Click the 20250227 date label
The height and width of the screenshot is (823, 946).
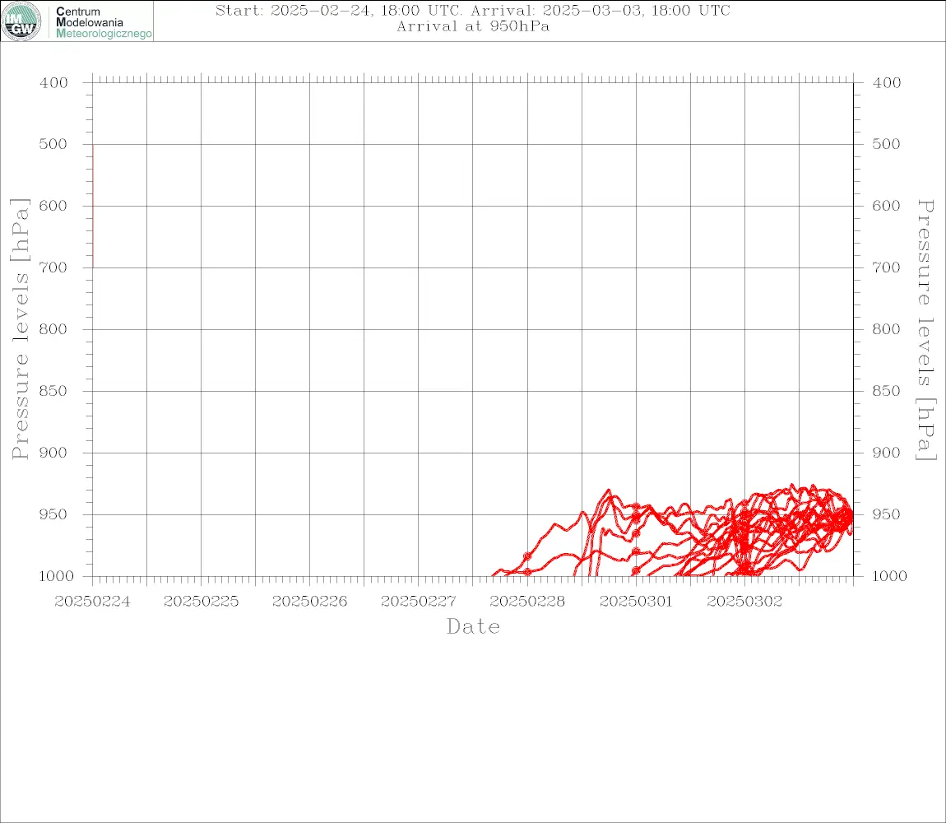[418, 602]
